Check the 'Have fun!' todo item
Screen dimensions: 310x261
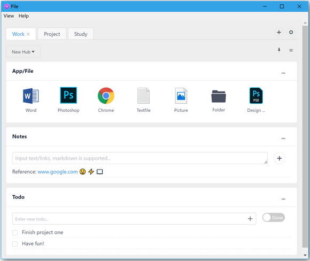tap(15, 244)
